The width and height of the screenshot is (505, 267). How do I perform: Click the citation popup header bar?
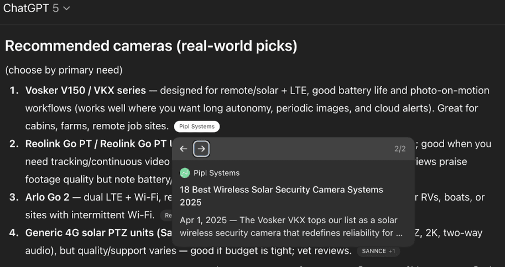click(x=299, y=149)
